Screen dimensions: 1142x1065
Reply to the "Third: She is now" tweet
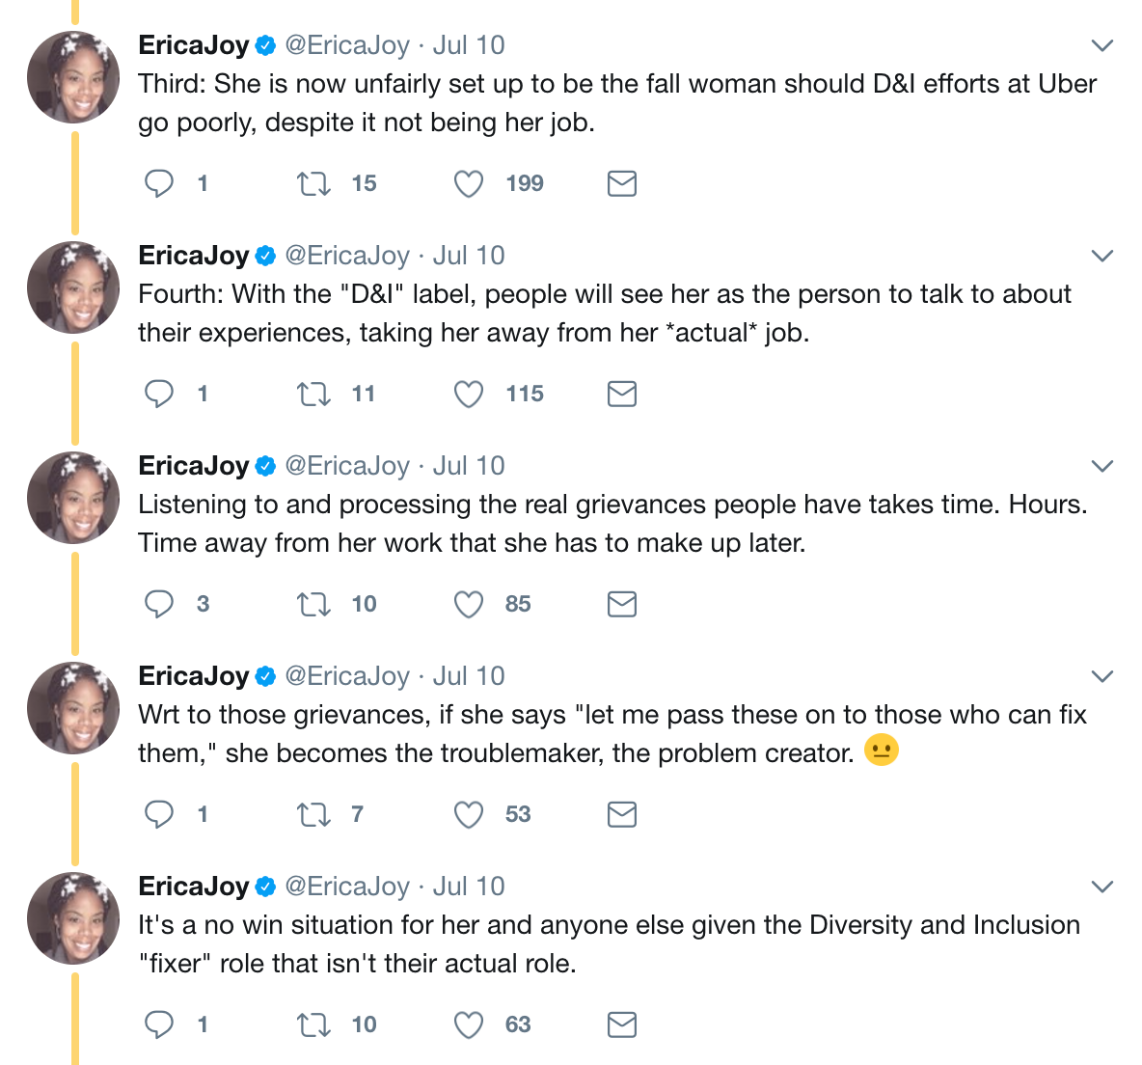pyautogui.click(x=159, y=183)
